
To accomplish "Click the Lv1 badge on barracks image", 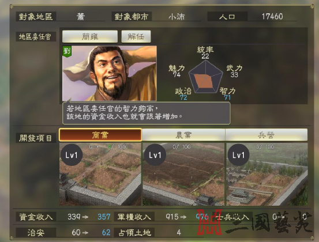I will point(238,155).
